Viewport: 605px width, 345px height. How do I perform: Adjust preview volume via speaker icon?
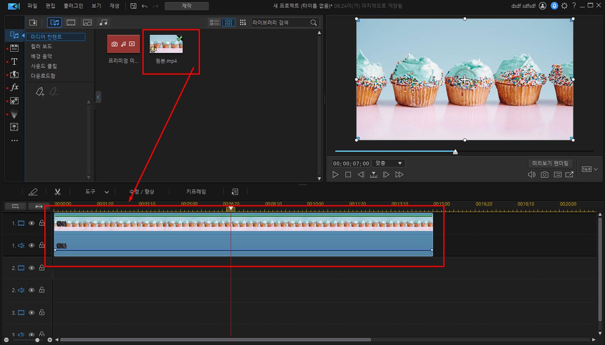(532, 175)
